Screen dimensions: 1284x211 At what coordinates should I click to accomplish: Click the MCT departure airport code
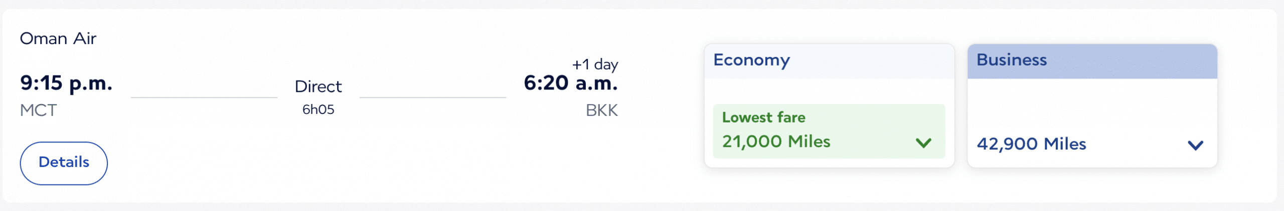[x=39, y=110]
